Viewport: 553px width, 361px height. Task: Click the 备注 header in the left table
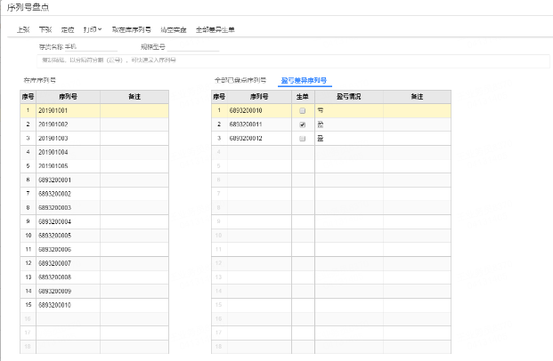[x=134, y=97]
